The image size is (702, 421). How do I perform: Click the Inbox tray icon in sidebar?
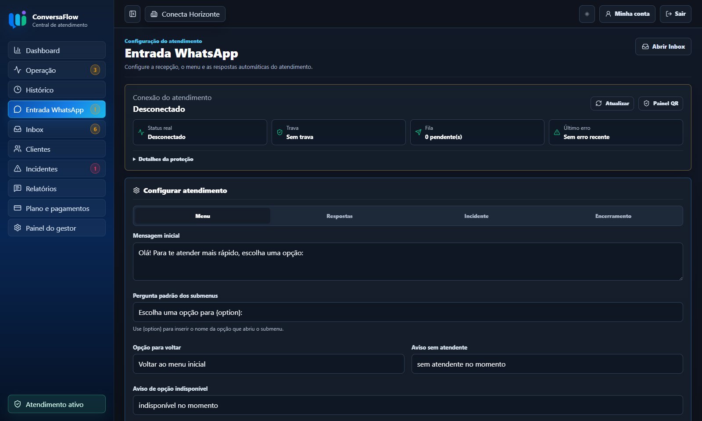18,129
